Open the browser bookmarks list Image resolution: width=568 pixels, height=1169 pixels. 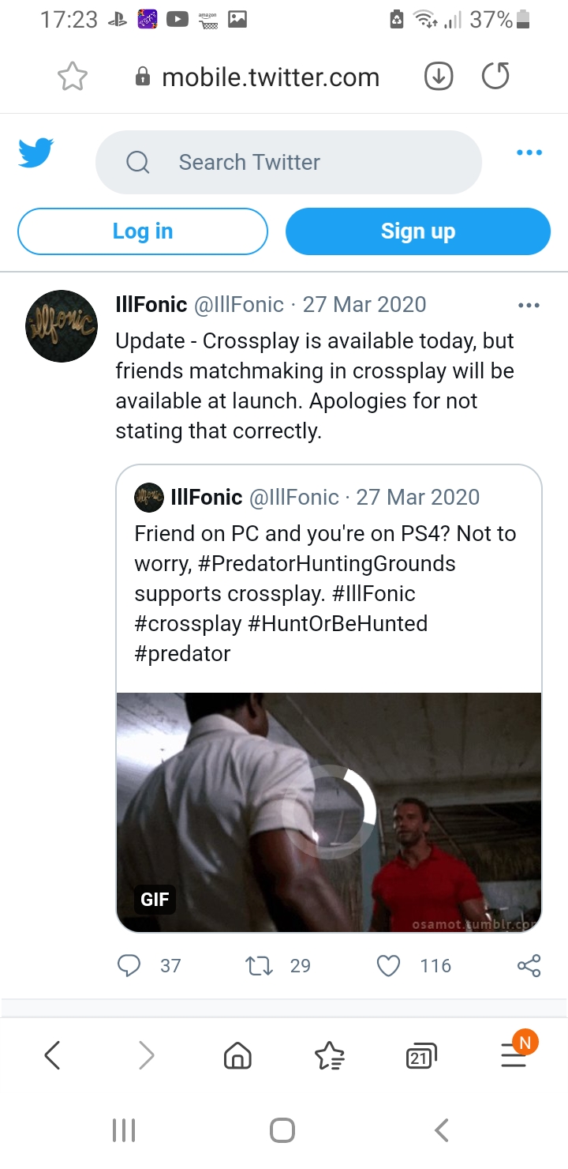point(329,1056)
